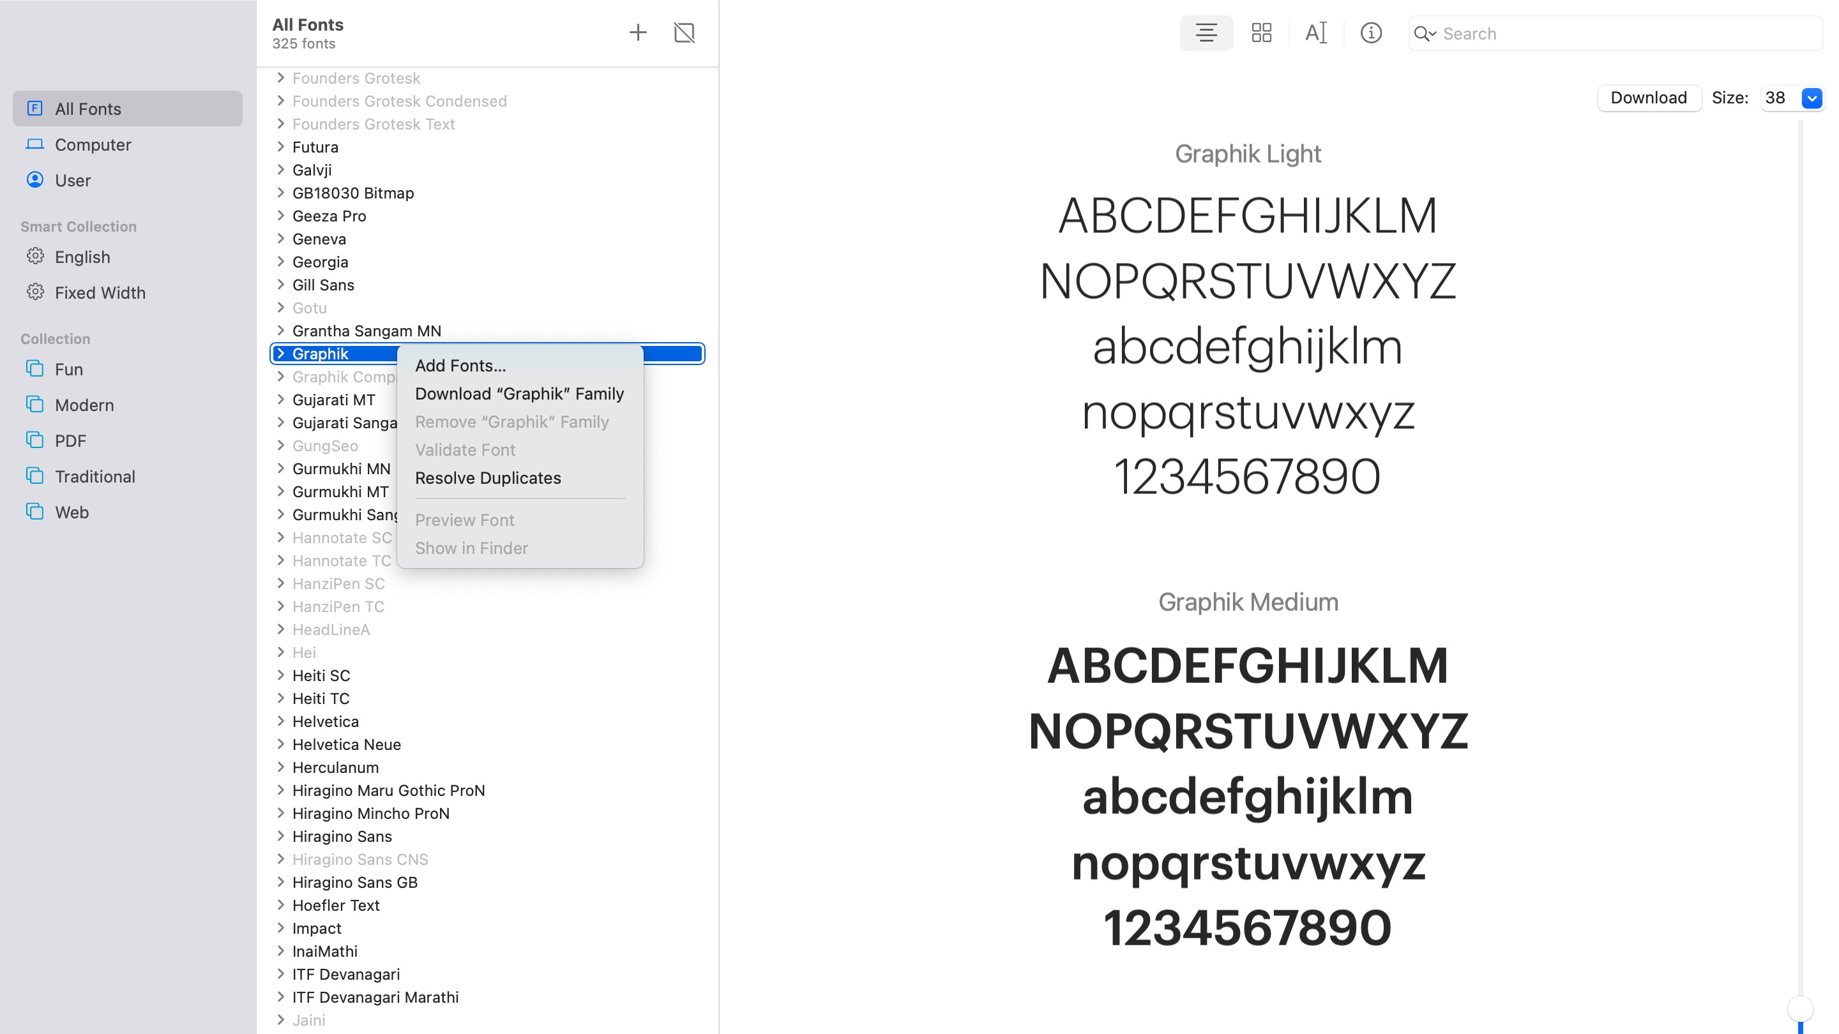Image resolution: width=1839 pixels, height=1034 pixels.
Task: Select Jaini at bottom of list
Action: pos(488,1020)
